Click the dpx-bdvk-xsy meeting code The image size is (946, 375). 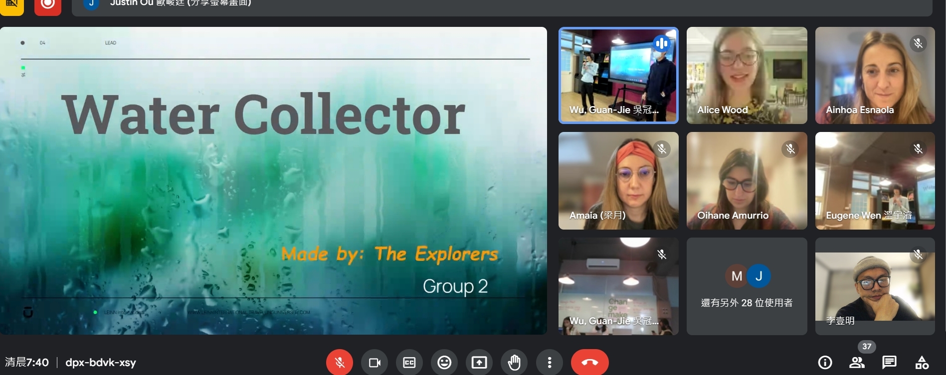coord(101,363)
